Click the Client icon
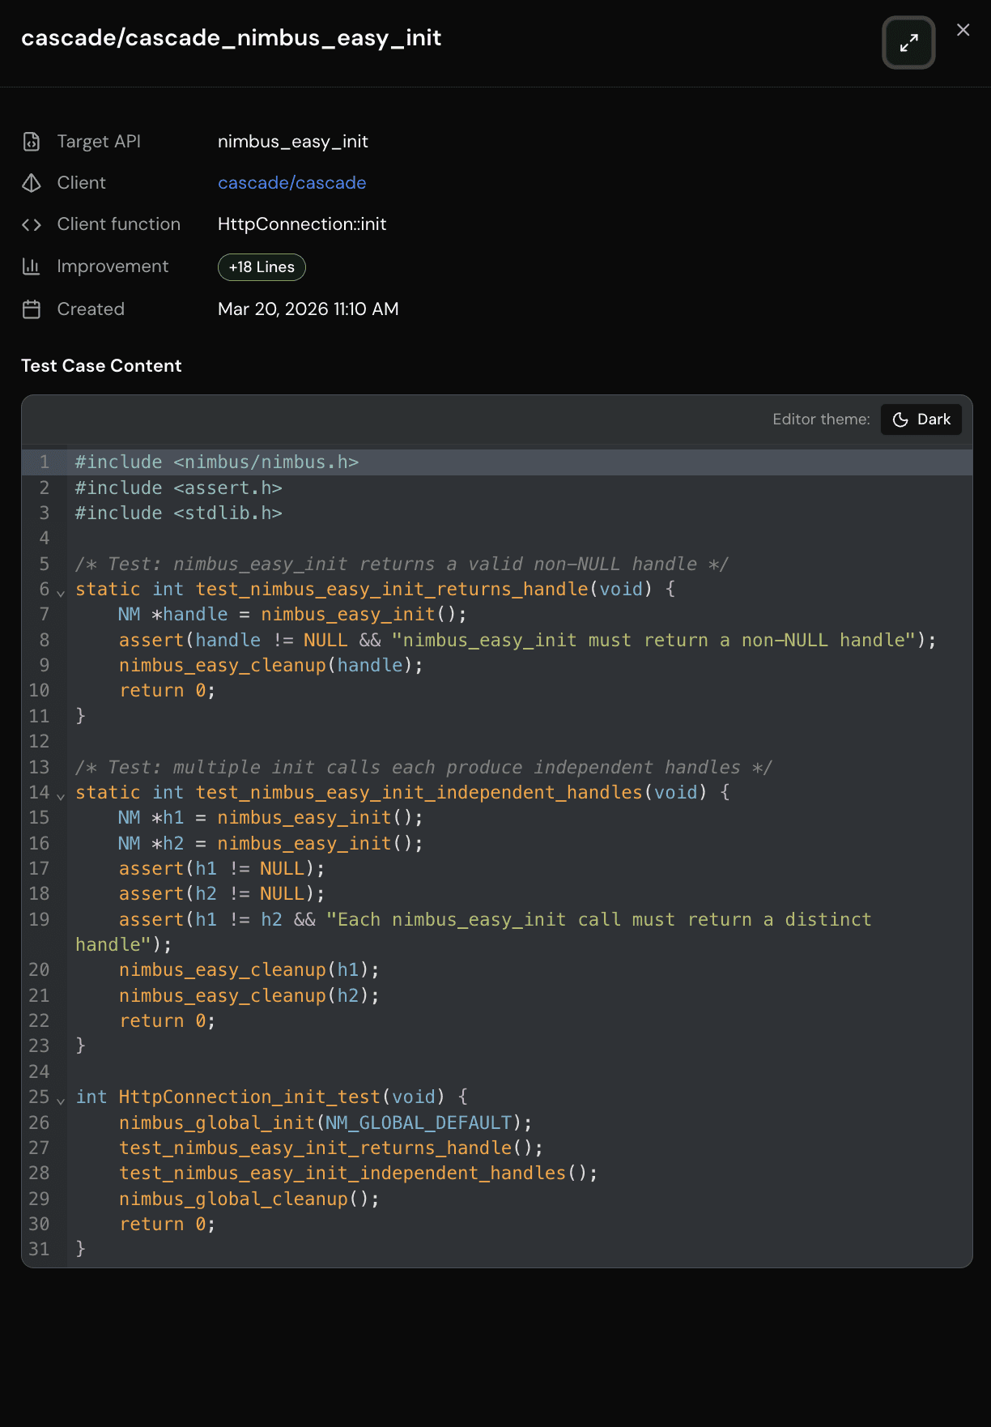 [x=32, y=183]
